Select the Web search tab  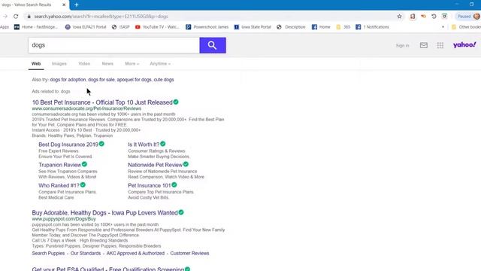coord(36,63)
